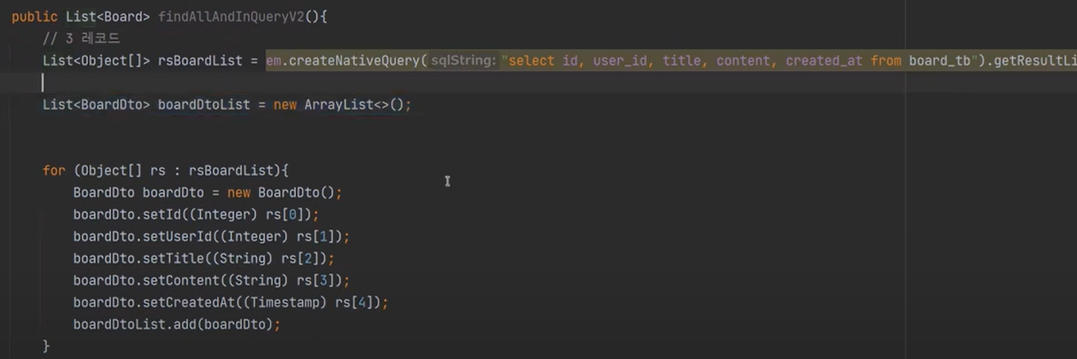
Task: Click the method name findAllAndInQueryV2
Action: [231, 17]
